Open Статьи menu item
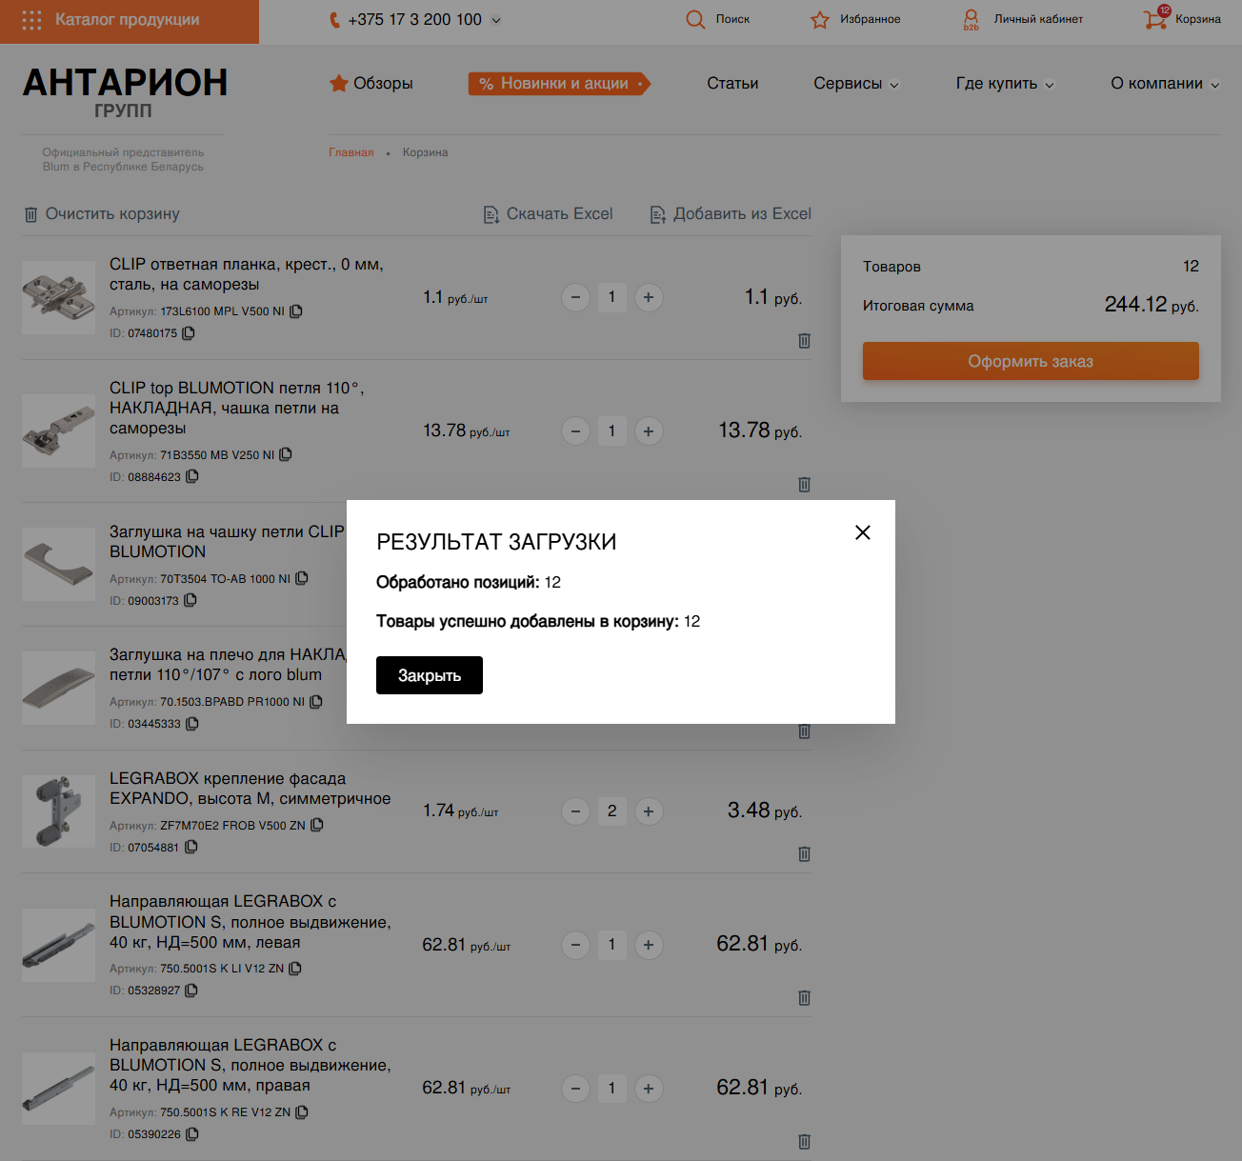 point(732,84)
